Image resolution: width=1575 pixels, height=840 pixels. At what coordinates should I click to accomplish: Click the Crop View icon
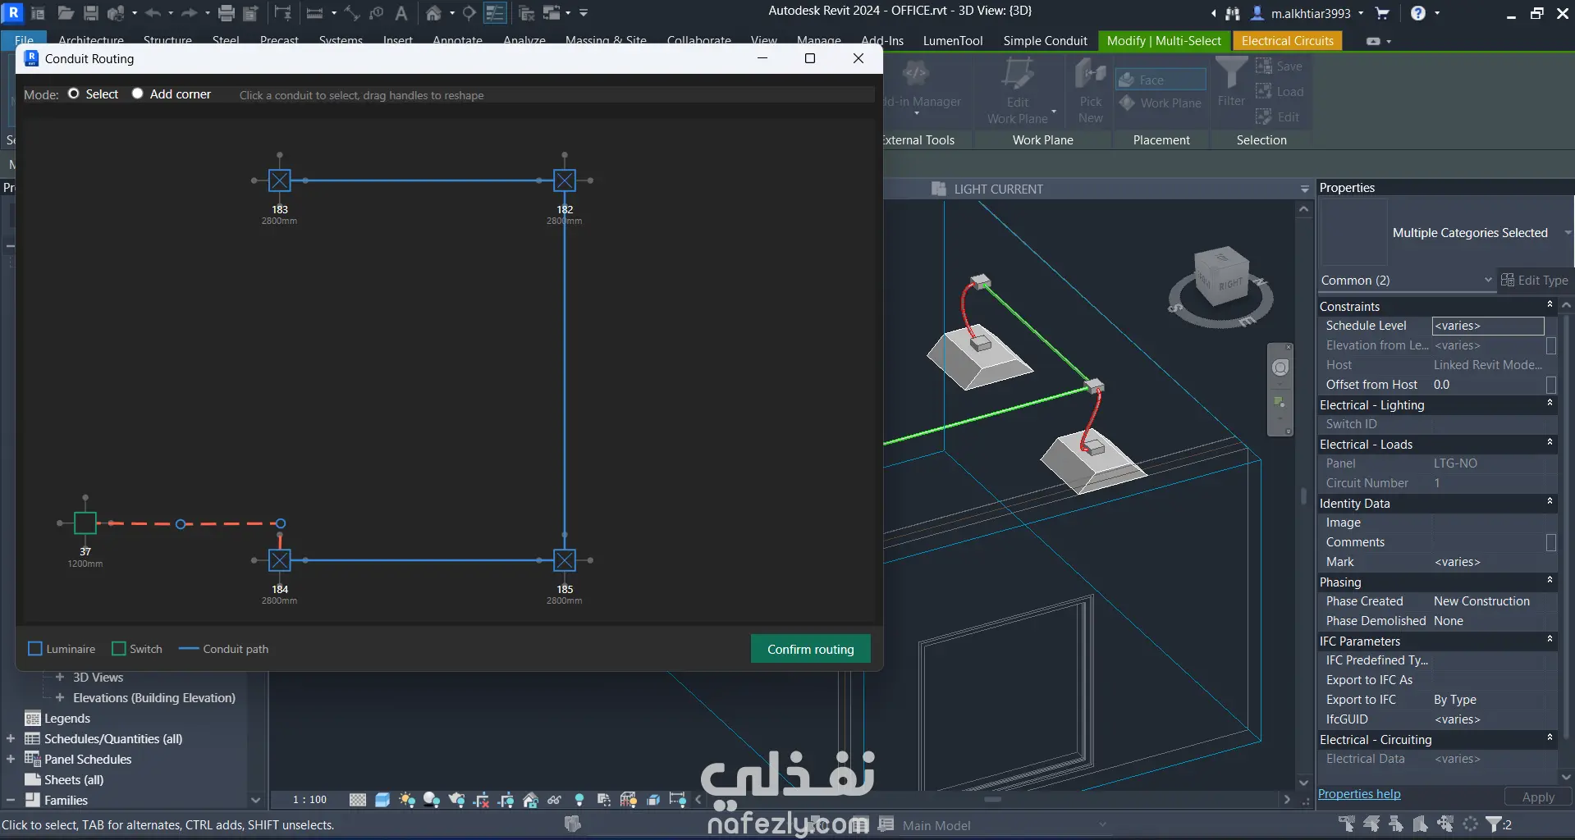coord(482,800)
